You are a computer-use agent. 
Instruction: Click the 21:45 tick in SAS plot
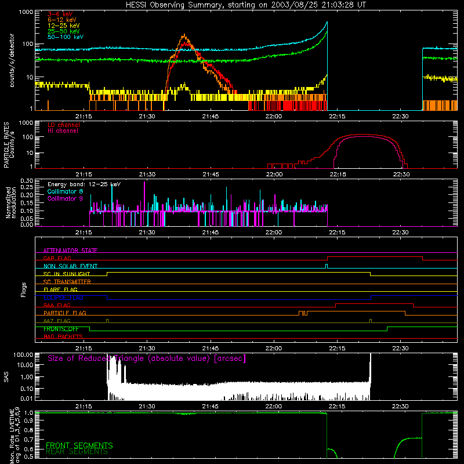click(211, 407)
